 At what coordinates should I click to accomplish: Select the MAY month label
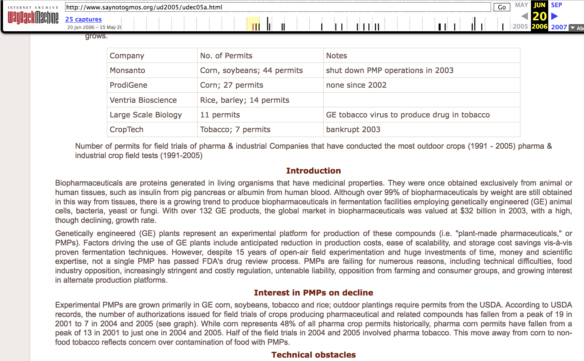[522, 5]
